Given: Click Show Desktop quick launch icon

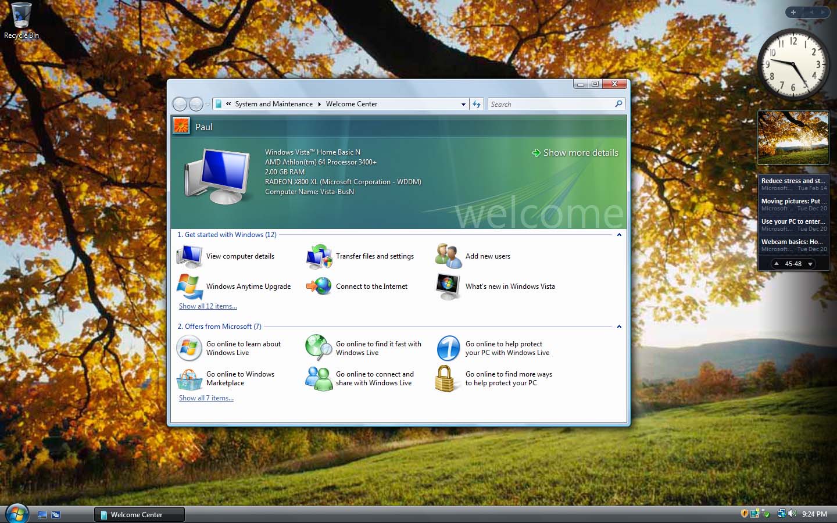Looking at the screenshot, I should (42, 514).
